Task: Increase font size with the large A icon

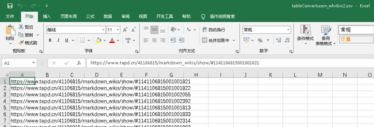Action: pyautogui.click(x=125, y=30)
